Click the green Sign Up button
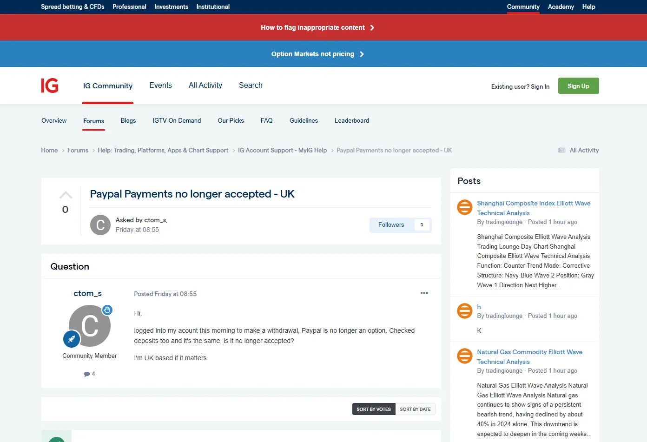Screen dimensions: 647x442 click(x=578, y=86)
